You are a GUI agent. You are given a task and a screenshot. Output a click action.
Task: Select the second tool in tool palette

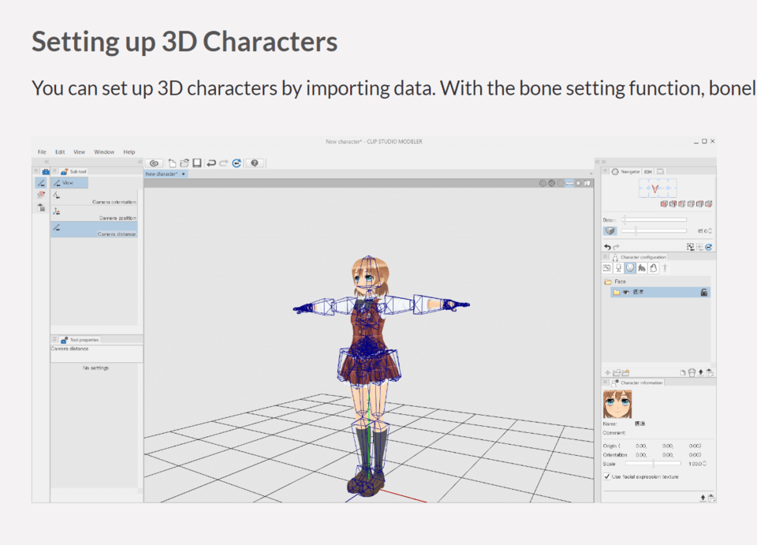pyautogui.click(x=41, y=195)
